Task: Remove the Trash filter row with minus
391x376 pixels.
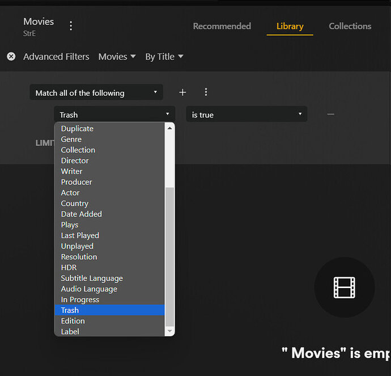Action: coord(331,115)
